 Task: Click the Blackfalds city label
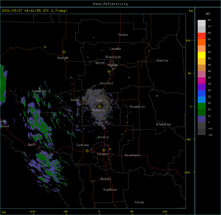click(113, 57)
